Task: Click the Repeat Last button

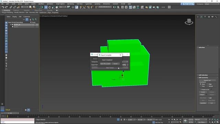Action: coord(207,80)
